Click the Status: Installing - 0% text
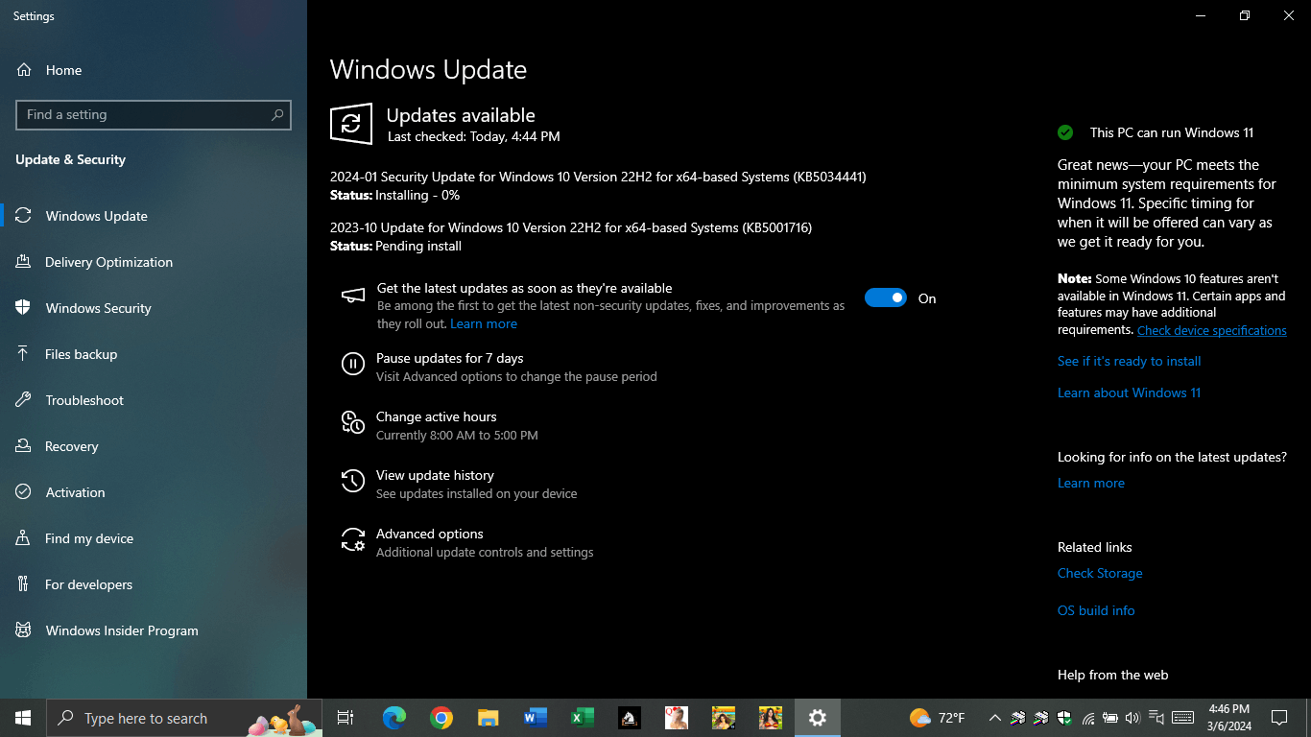 [394, 195]
